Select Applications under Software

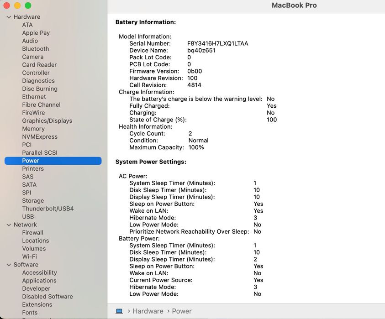coord(39,281)
